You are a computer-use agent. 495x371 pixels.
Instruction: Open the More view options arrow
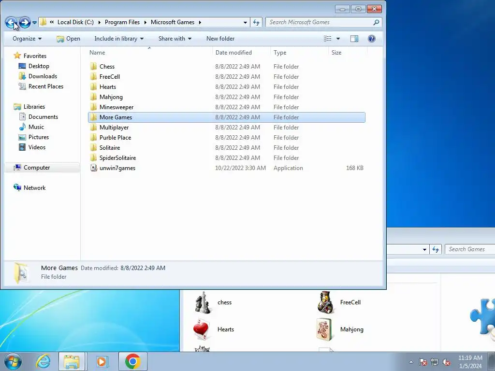[338, 39]
